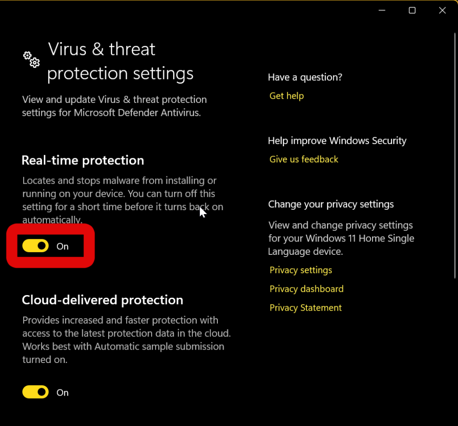Screen dimensions: 458x426
Task: Select Give us feedback
Action: [x=304, y=159]
